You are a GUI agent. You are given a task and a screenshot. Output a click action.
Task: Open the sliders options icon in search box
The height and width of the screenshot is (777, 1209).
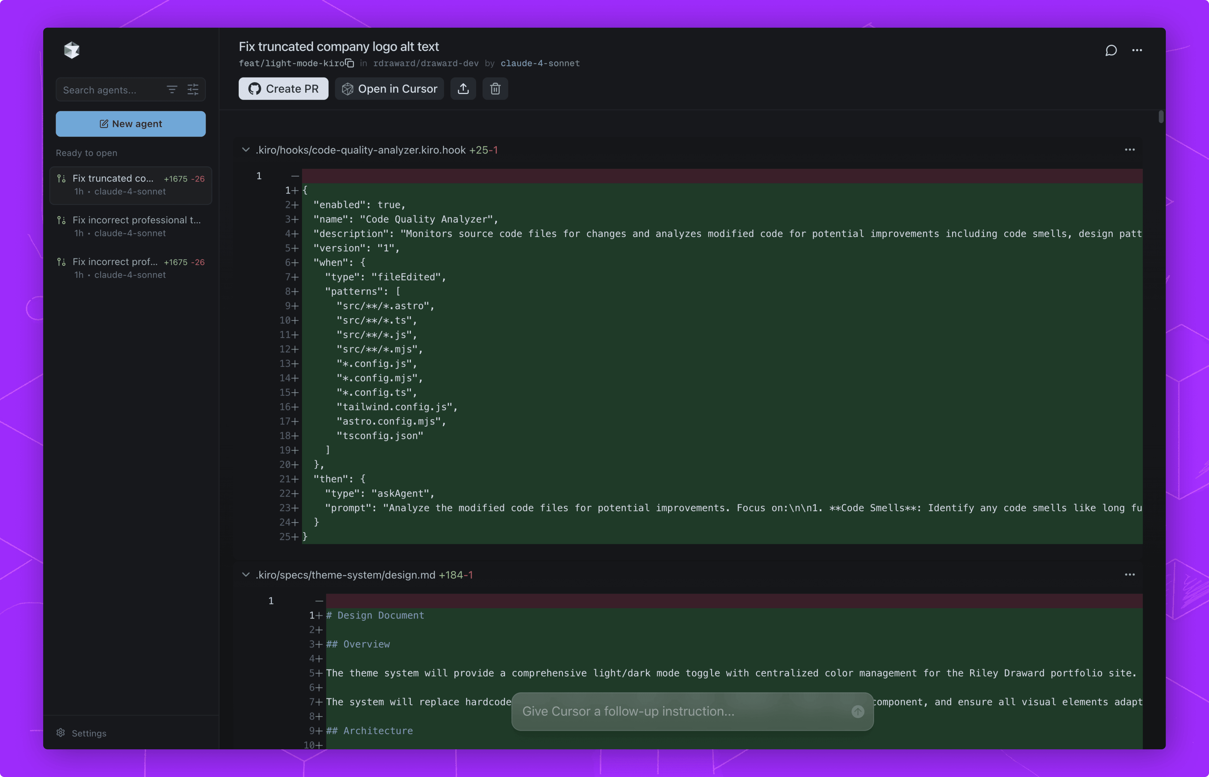193,90
